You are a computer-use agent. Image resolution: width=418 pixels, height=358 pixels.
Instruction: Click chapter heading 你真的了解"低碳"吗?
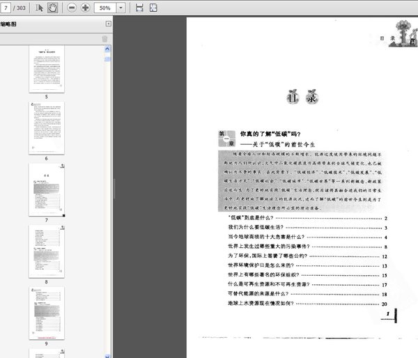(270, 134)
